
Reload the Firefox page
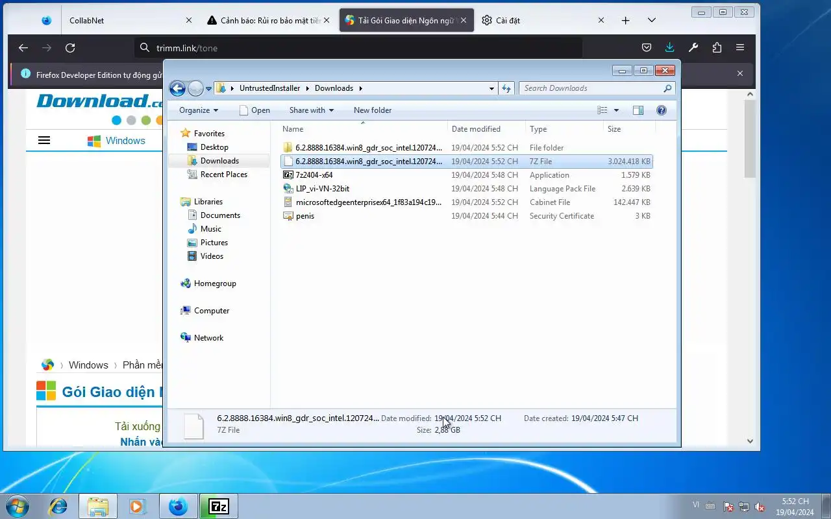tap(70, 47)
